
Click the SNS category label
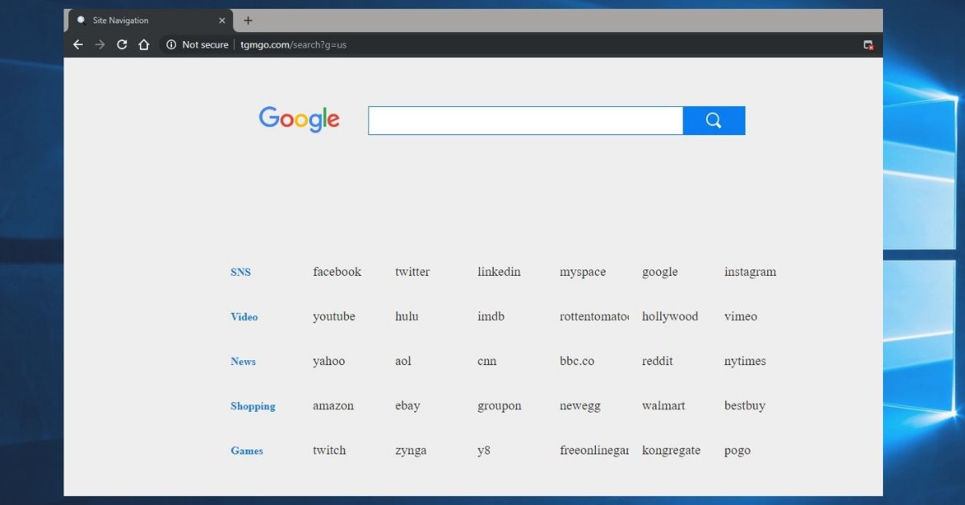[x=240, y=273]
